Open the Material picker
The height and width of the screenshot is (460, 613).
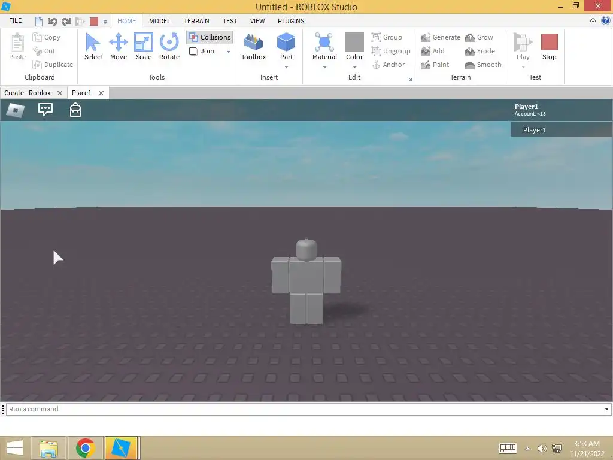coord(324,47)
